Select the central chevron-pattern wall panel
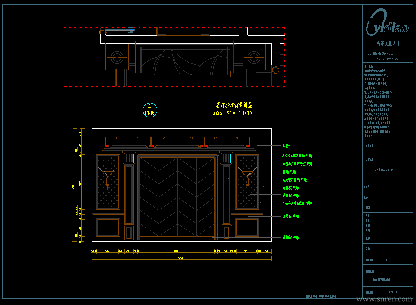 tap(177, 197)
